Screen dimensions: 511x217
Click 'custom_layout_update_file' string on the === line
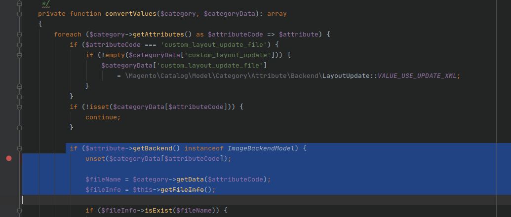click(214, 45)
